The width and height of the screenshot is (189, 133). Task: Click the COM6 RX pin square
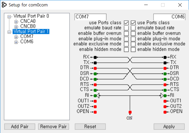[x=165, y=57]
